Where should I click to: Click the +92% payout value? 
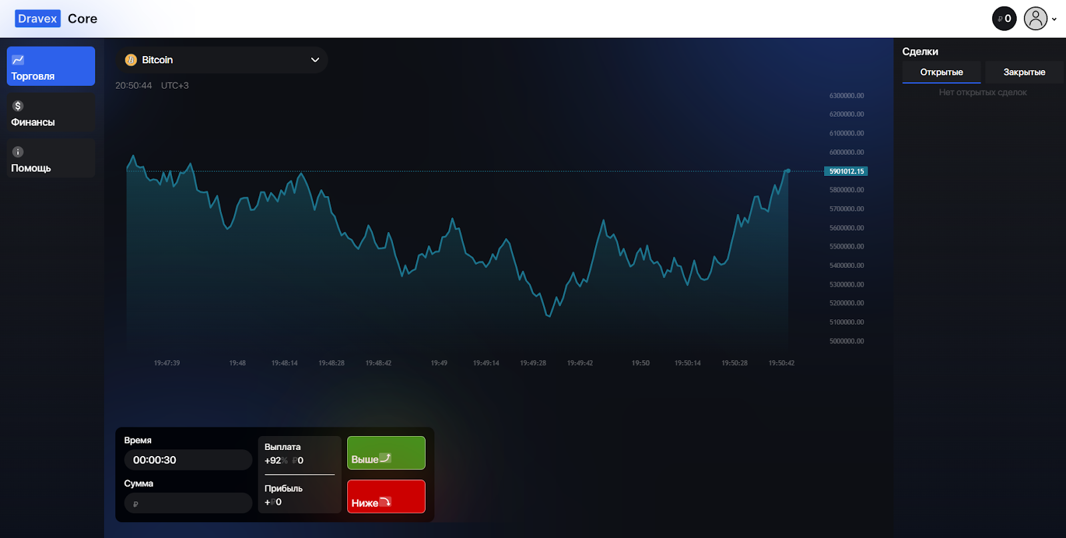pos(276,461)
